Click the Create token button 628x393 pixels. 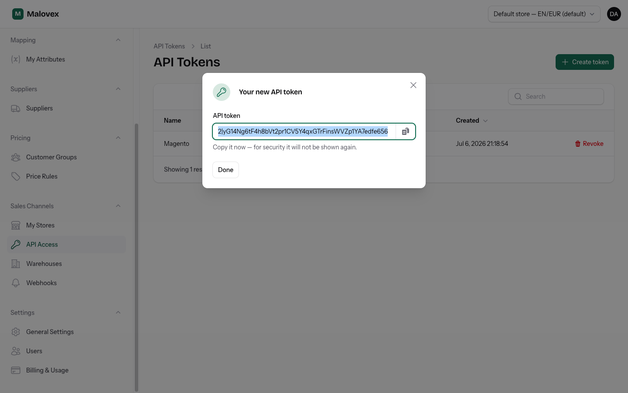[x=585, y=62]
